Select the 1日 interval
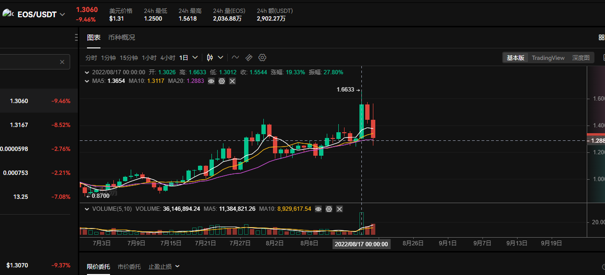605x275 pixels. (184, 57)
